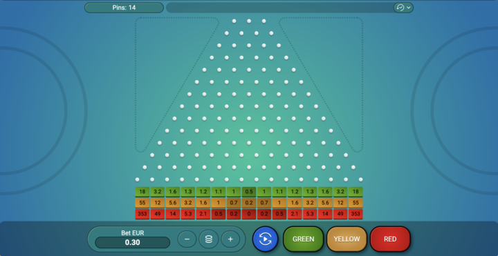Click the rightmost yellow 55 multiplier
Viewport: 498px width, 256px height.
356,203
